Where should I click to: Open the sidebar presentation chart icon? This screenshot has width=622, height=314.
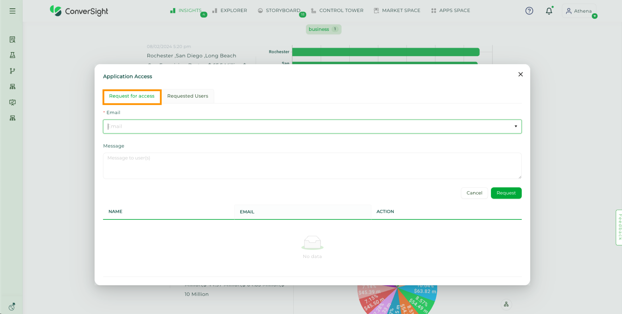click(x=12, y=102)
